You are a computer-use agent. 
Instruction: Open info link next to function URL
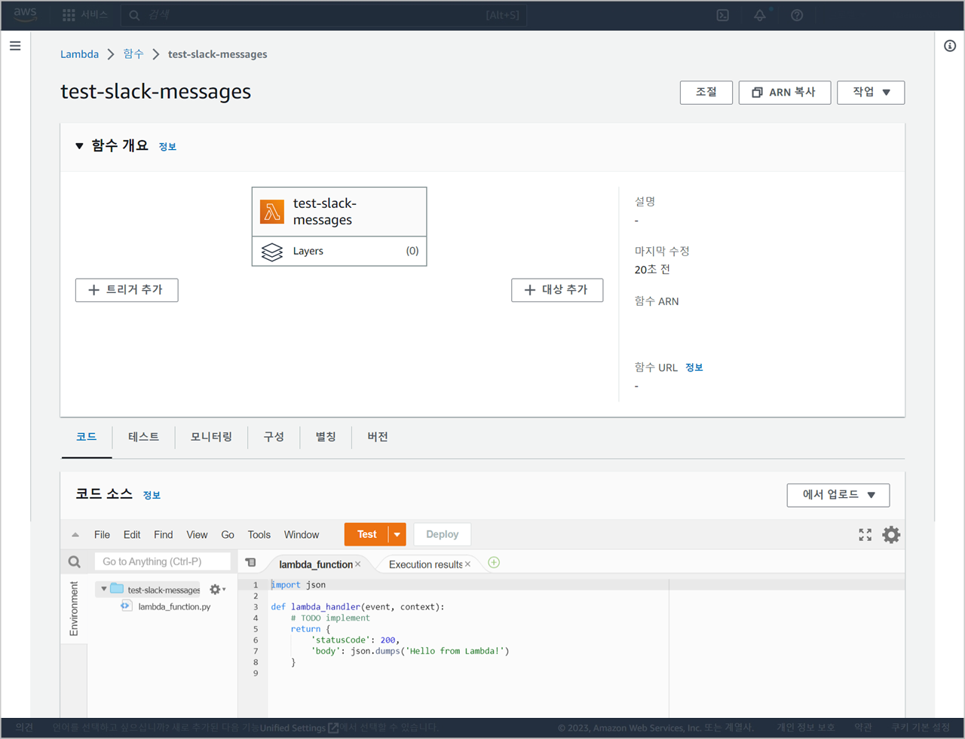pos(694,368)
